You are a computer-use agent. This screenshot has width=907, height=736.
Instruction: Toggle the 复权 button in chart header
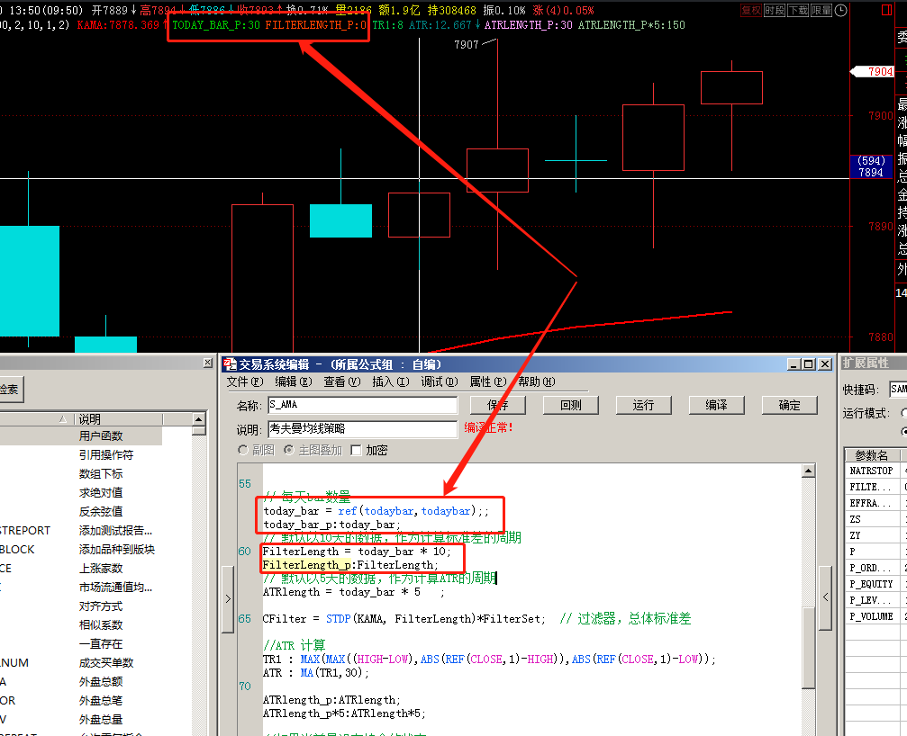[x=751, y=11]
